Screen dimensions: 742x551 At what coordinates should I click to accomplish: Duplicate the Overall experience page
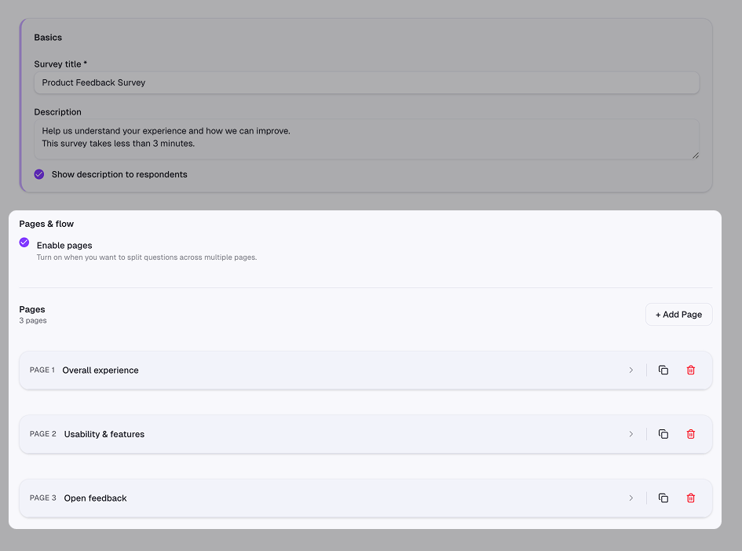tap(663, 370)
